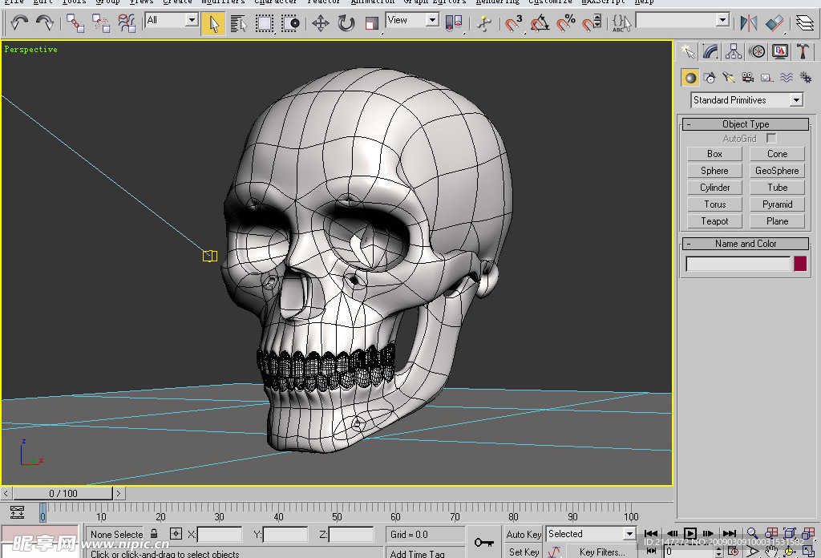Screen dimensions: 821x558
Task: Click the Zoom Extents viewport icon
Action: pyautogui.click(x=790, y=533)
